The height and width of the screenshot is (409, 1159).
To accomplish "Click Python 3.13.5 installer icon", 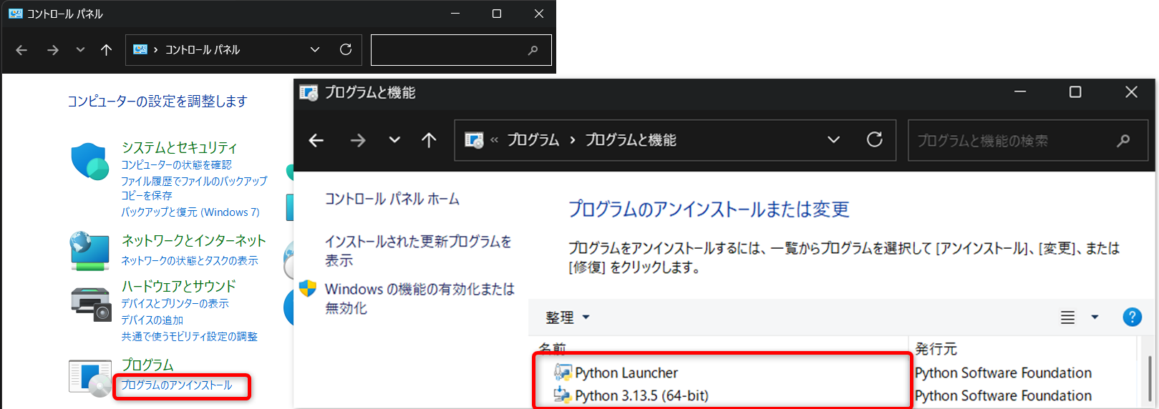I will [563, 395].
